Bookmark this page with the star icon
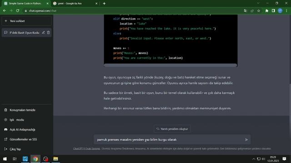 [x=259, y=11]
